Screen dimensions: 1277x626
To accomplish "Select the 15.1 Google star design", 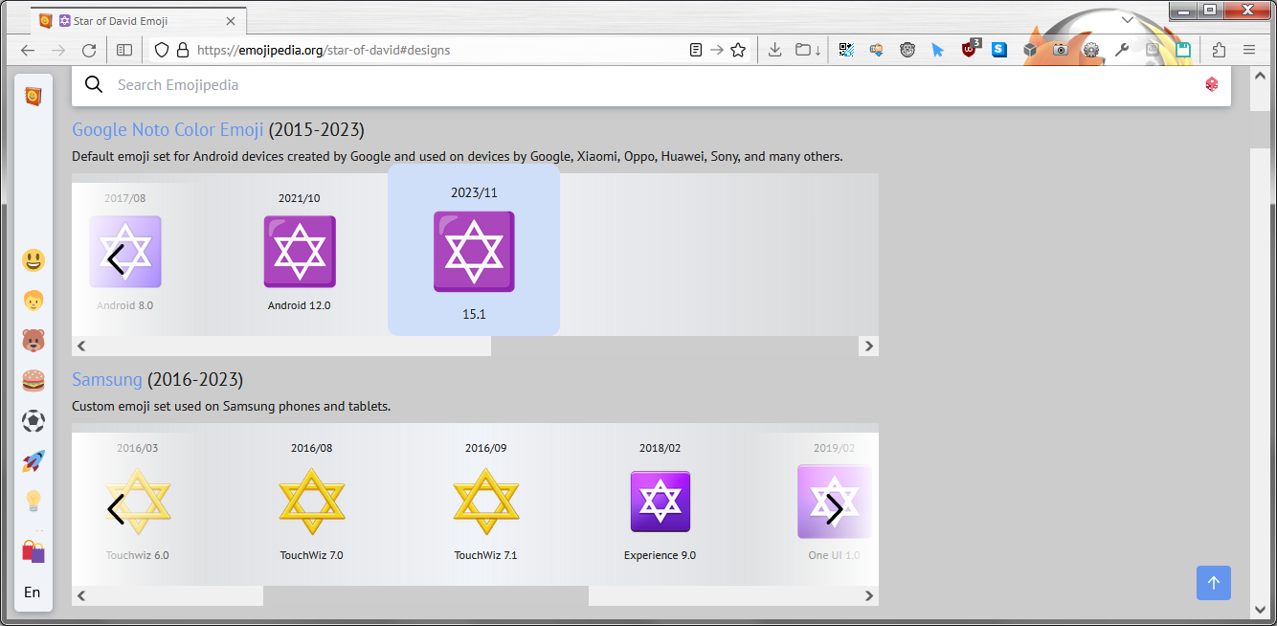I will tap(474, 252).
